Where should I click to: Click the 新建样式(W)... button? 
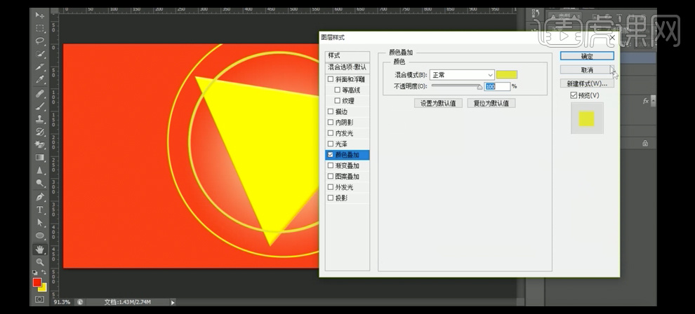tap(587, 83)
